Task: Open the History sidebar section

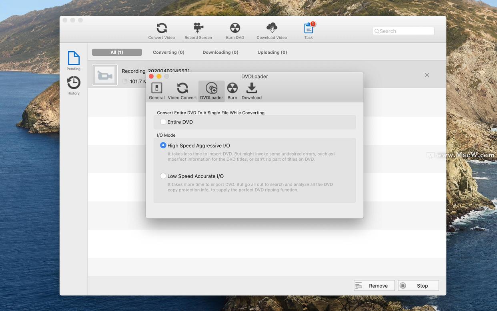Action: [74, 85]
